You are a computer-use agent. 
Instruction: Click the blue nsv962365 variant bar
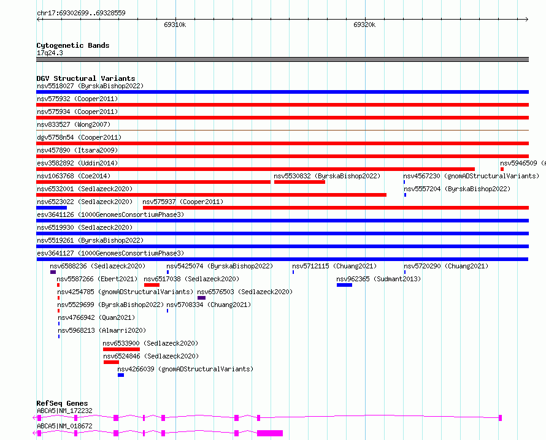tap(344, 285)
